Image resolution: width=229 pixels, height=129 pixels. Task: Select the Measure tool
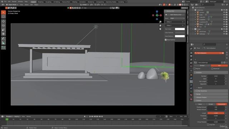click(x=3, y=43)
